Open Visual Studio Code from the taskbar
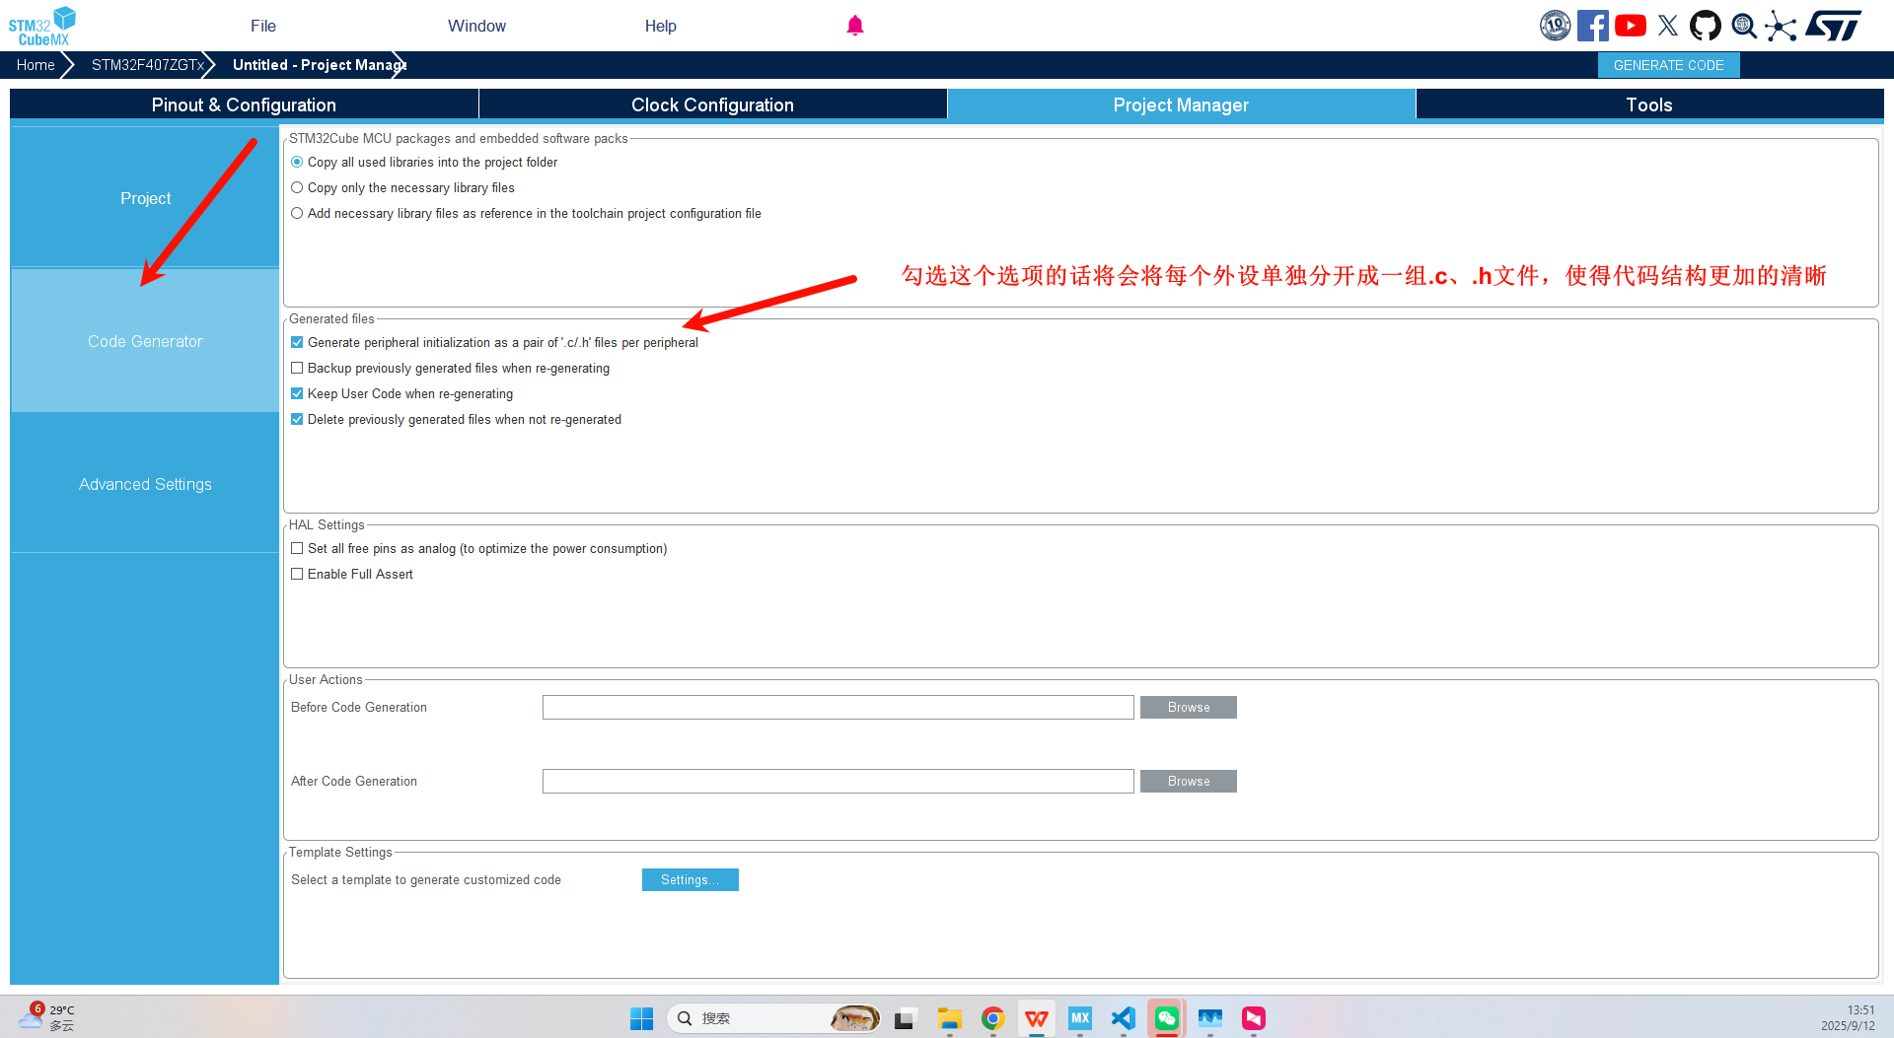This screenshot has height=1038, width=1894. click(1124, 1018)
